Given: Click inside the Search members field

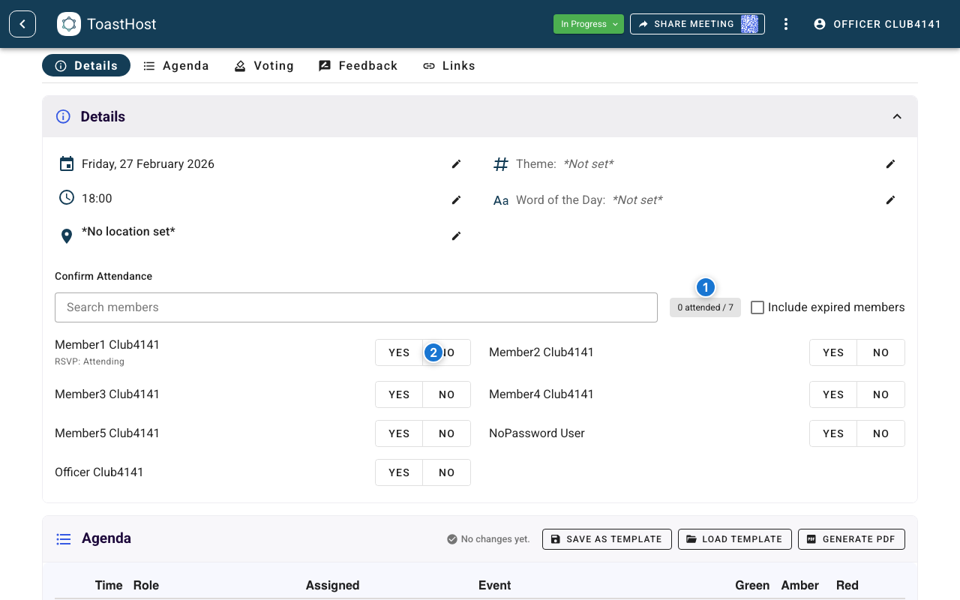Looking at the screenshot, I should (x=356, y=307).
